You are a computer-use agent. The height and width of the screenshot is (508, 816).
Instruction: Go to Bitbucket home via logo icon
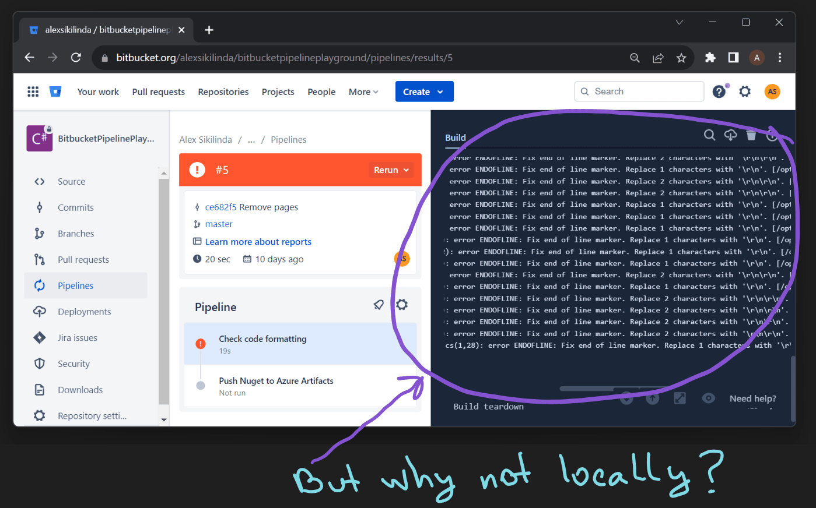pos(55,91)
